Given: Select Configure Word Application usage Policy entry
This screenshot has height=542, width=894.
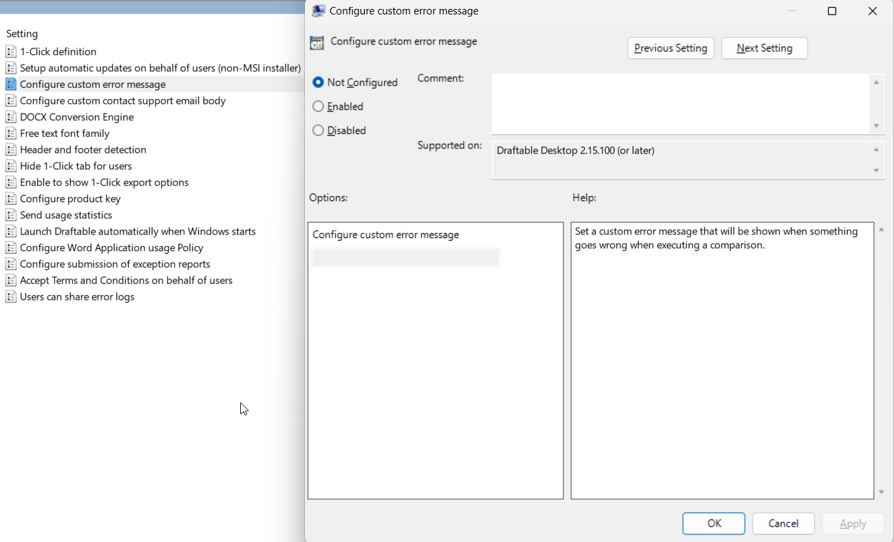Looking at the screenshot, I should [111, 248].
